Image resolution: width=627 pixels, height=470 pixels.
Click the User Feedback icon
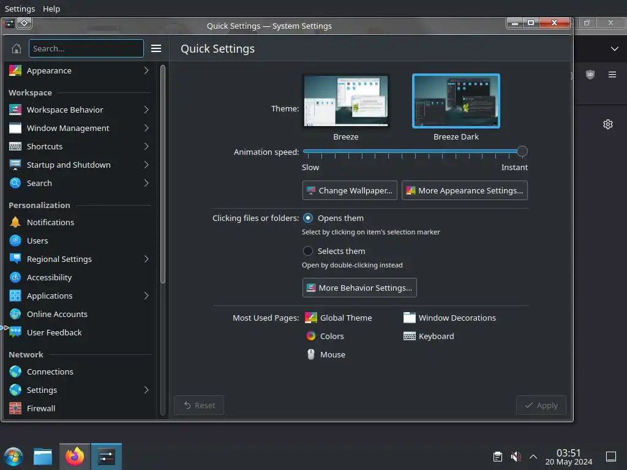(x=15, y=333)
